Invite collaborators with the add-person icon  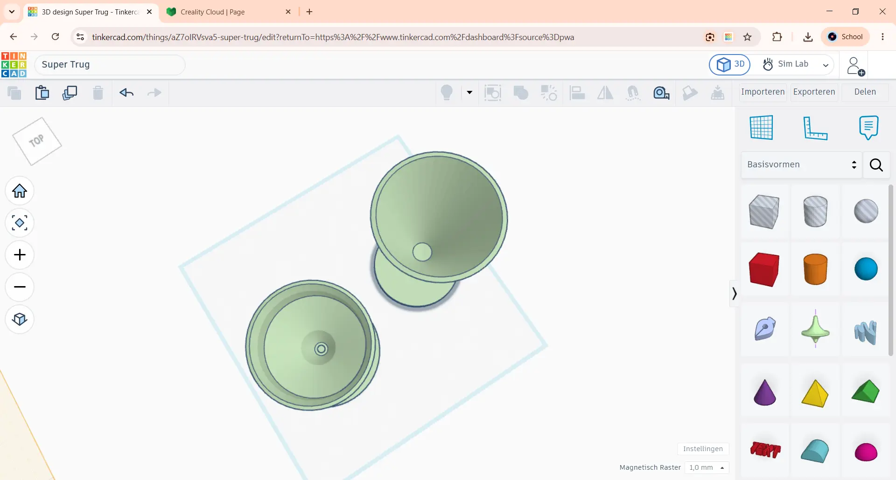856,66
